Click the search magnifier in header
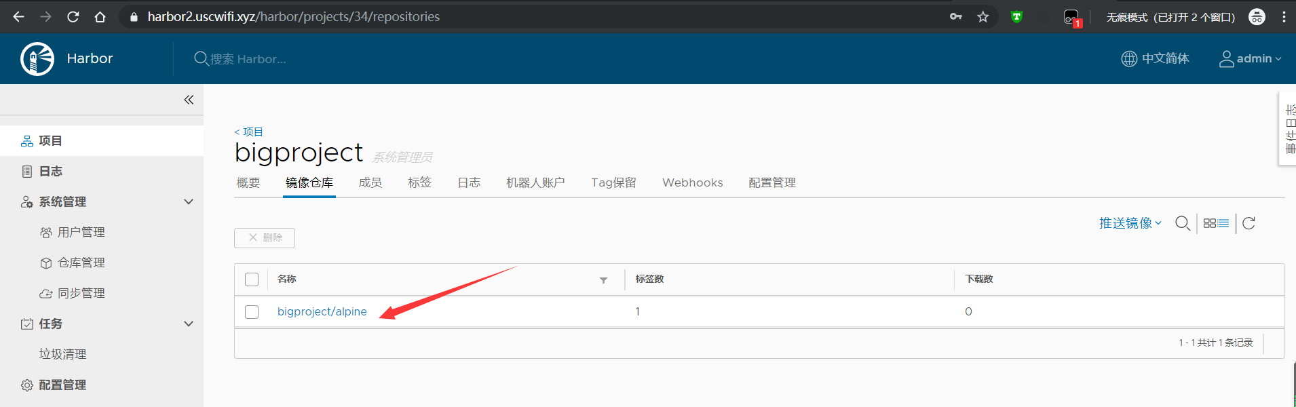Screen dimensions: 1296x407 tap(201, 58)
